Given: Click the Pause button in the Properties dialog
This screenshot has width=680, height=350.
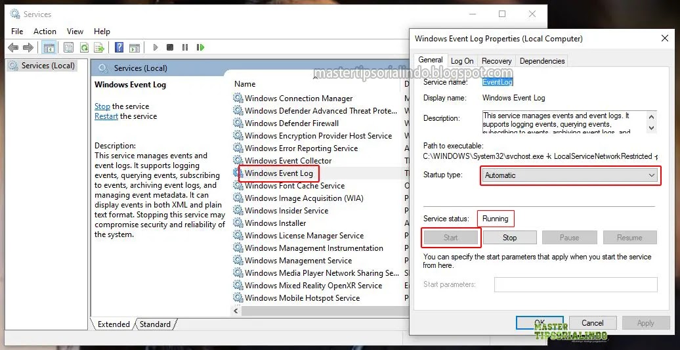Looking at the screenshot, I should (570, 238).
